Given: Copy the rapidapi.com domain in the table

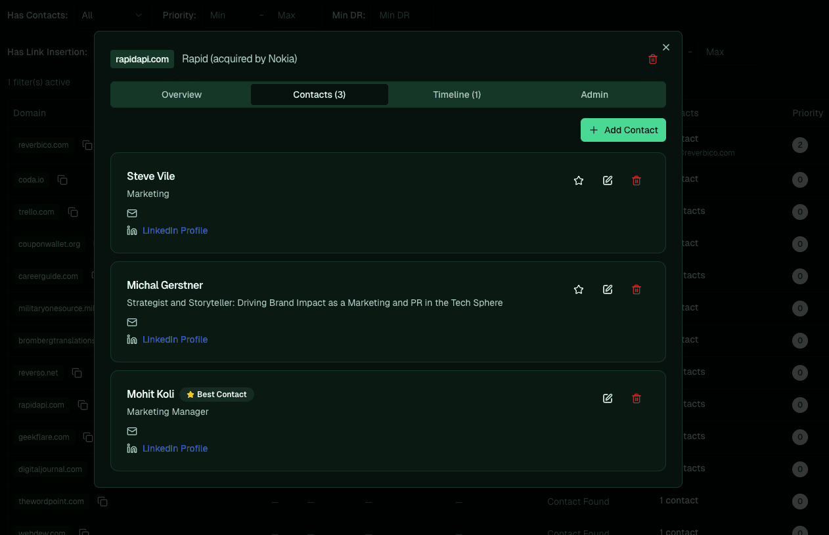Looking at the screenshot, I should pyautogui.click(x=83, y=405).
